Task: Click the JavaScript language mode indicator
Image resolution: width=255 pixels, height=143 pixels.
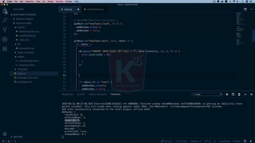Action: click(224, 141)
